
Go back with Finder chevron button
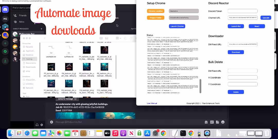[45, 38]
